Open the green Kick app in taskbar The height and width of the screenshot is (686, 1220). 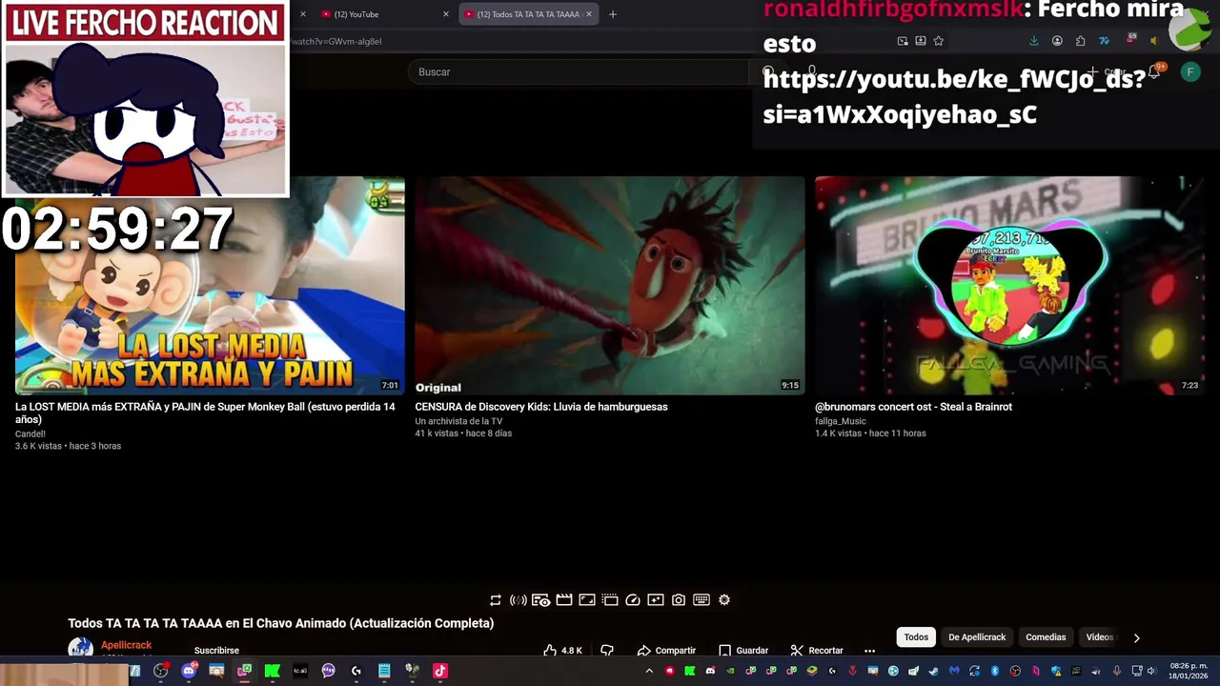coord(272,671)
